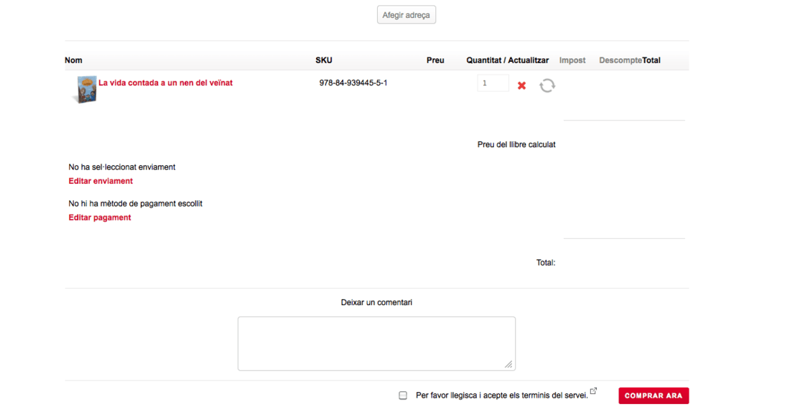Click the 'Quantitat / Actualitzar' column header

pyautogui.click(x=507, y=60)
